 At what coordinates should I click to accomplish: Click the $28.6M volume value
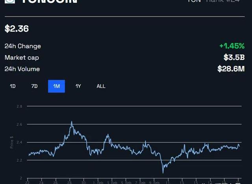tap(231, 69)
